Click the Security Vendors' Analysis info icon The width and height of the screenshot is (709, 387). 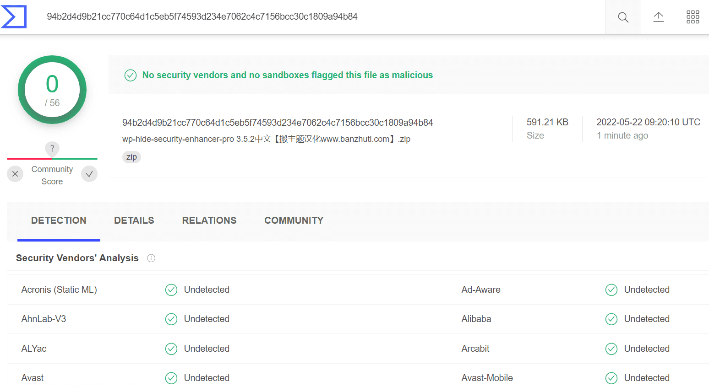click(x=151, y=258)
